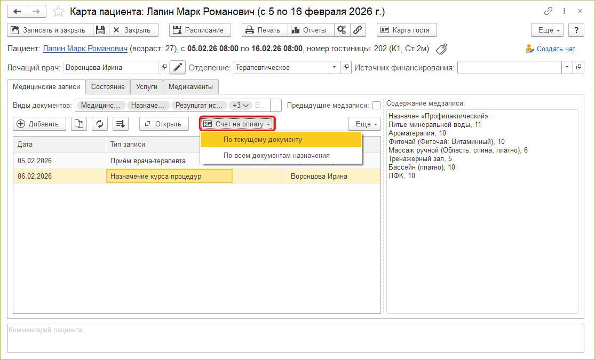
Task: Add card to favorites with star icon
Action: click(x=59, y=11)
